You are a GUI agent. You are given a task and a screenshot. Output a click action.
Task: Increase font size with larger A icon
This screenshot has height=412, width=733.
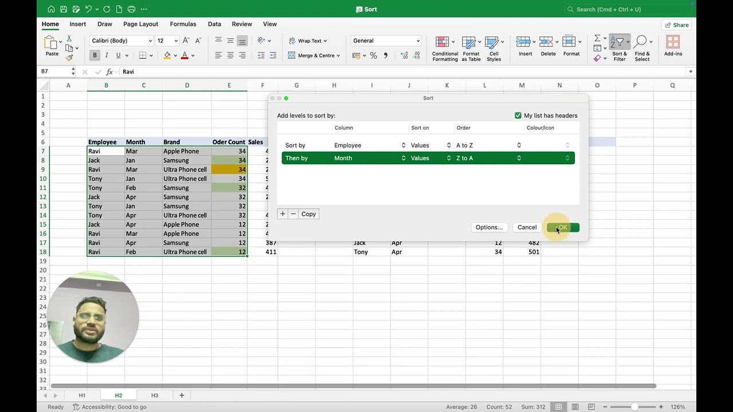(x=186, y=41)
